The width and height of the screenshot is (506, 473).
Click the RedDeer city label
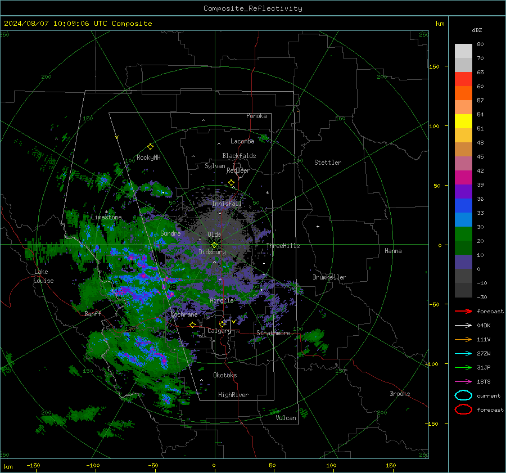click(238, 170)
